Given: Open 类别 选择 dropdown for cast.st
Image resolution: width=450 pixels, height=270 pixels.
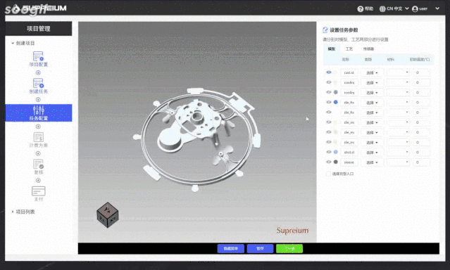Looking at the screenshot, I should click(x=372, y=72).
